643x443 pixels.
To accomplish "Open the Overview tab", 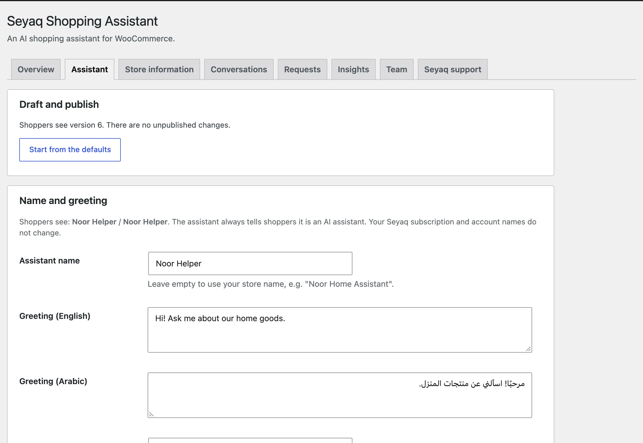I will (x=36, y=69).
